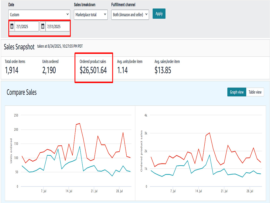Switch to Table view

click(x=255, y=92)
